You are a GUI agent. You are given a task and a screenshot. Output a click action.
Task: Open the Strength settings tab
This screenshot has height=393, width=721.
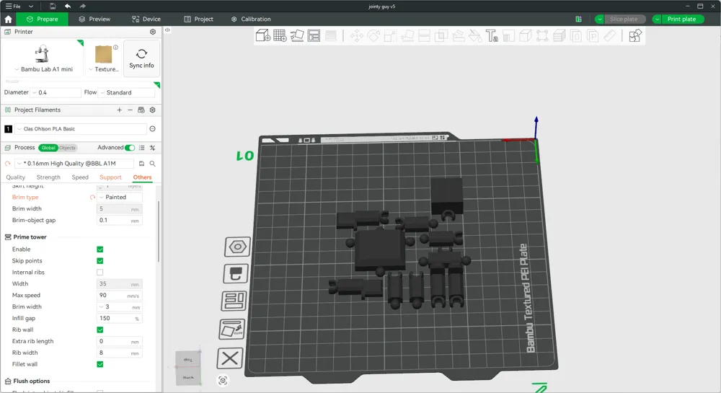point(48,177)
